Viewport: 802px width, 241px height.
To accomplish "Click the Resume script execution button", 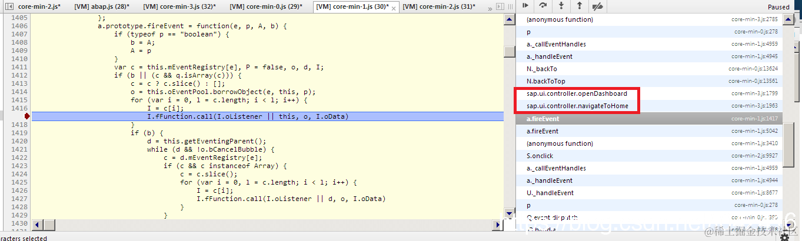I will tap(525, 6).
